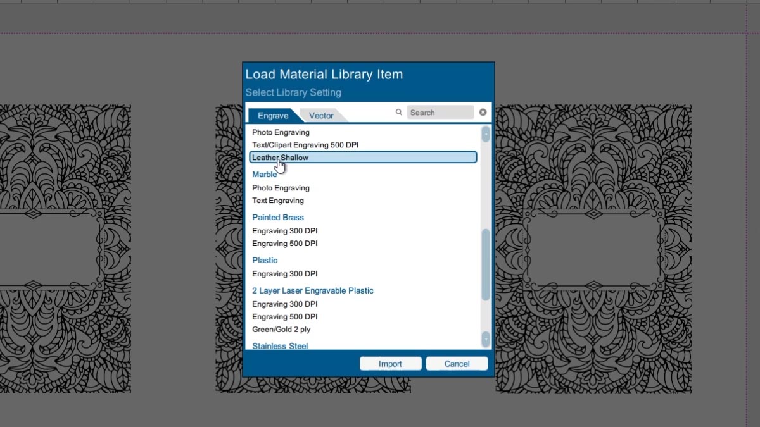Viewport: 760px width, 427px height.
Task: Click the 2 Layer Laser Engravable Plastic heading
Action: 313,290
